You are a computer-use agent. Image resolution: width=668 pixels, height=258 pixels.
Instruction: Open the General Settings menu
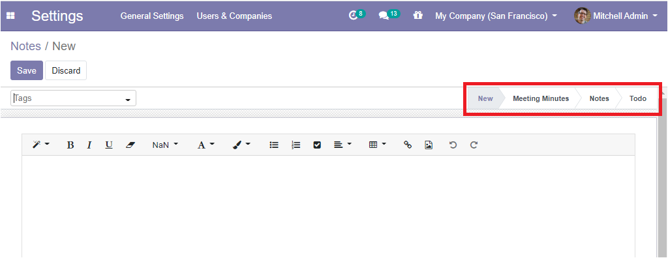(x=152, y=16)
